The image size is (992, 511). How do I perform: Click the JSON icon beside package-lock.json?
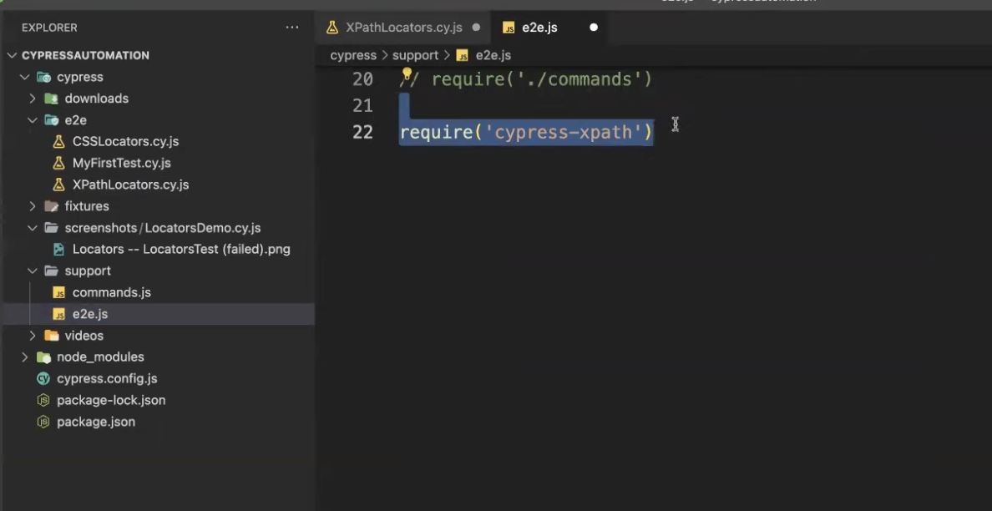[x=43, y=400]
